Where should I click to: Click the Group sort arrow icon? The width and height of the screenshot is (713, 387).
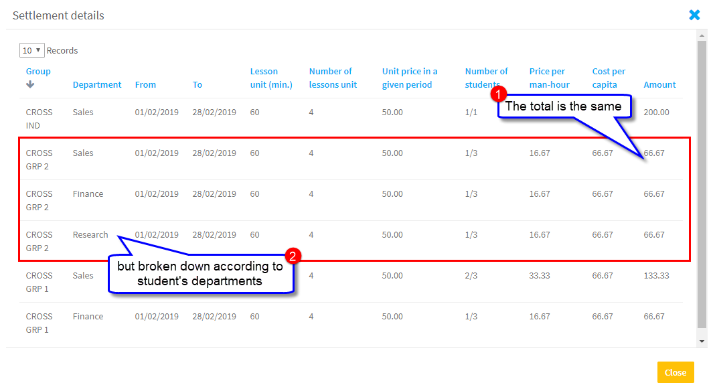tap(30, 84)
